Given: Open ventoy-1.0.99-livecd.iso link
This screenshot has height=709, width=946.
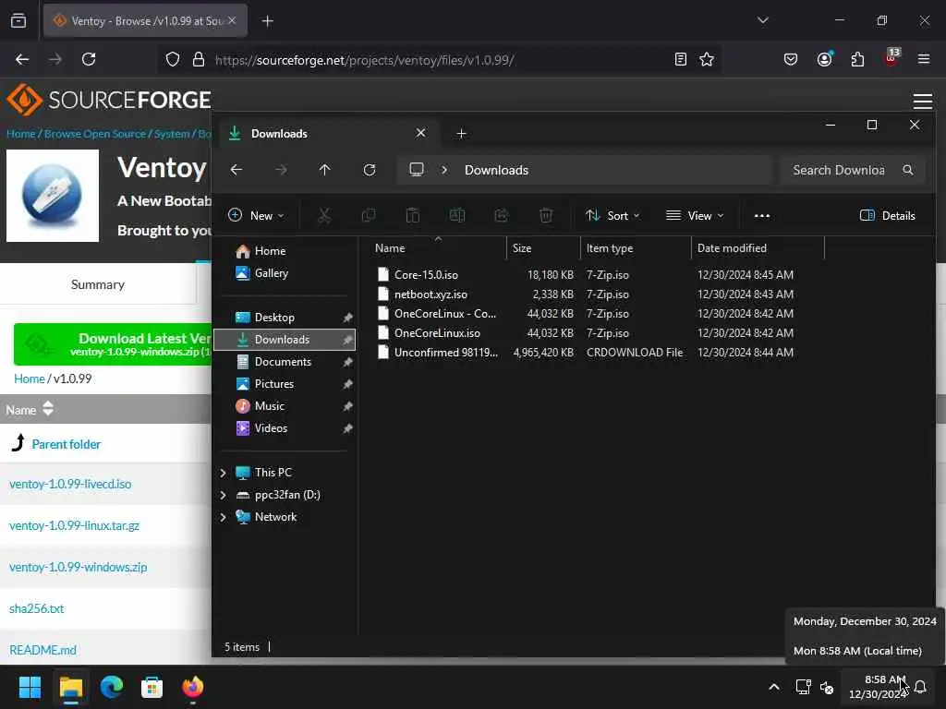Looking at the screenshot, I should [70, 484].
